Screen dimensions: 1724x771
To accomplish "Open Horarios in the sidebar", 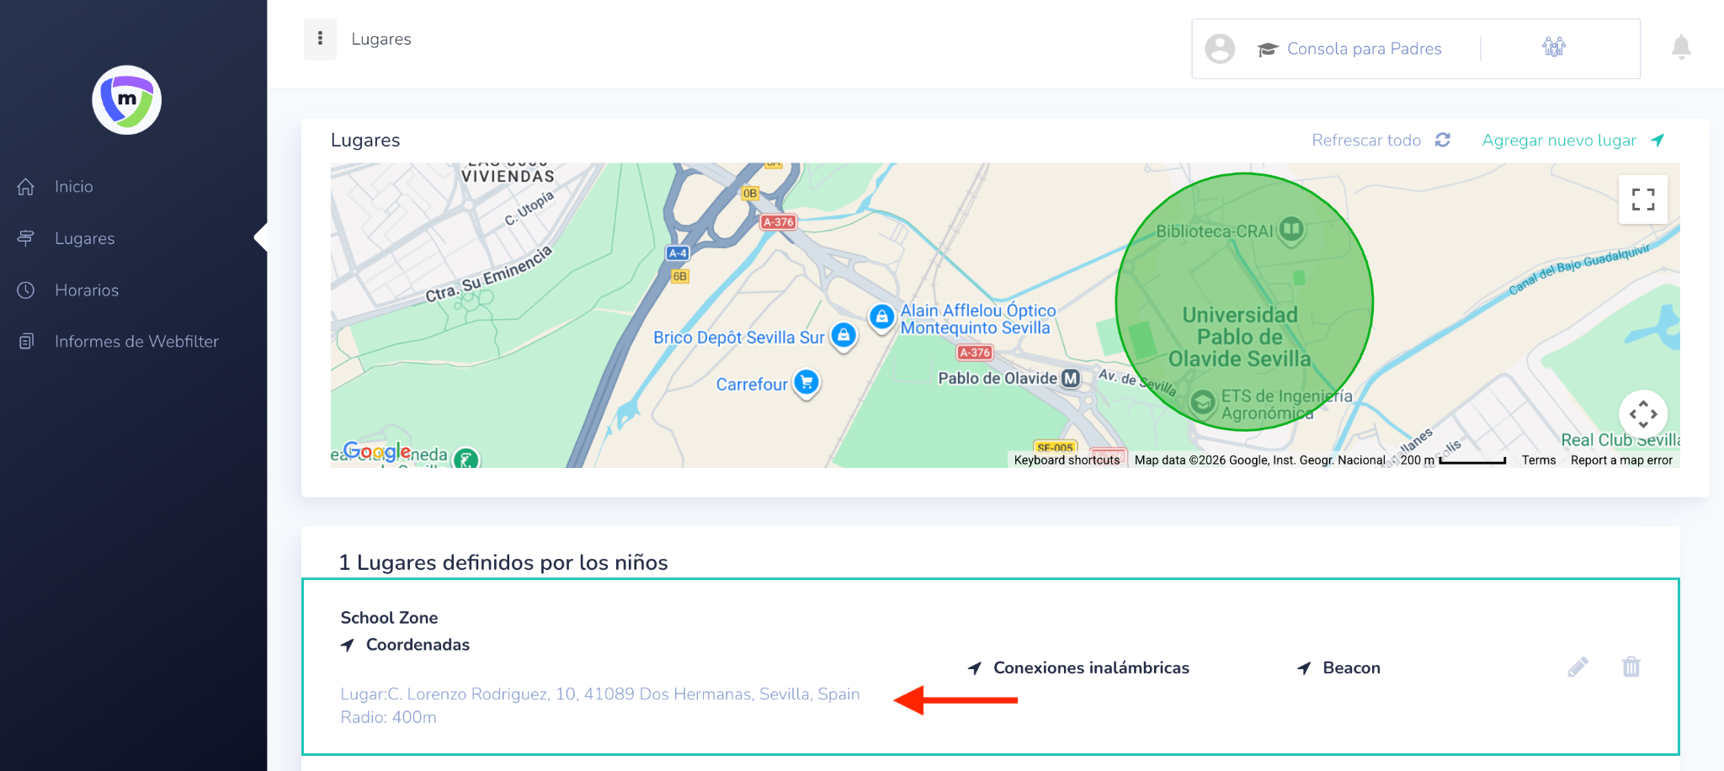I will [x=87, y=290].
